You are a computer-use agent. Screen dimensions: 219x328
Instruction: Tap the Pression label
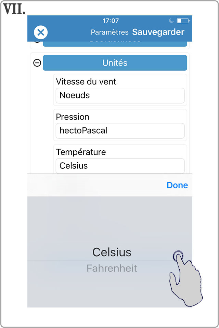pyautogui.click(x=73, y=117)
